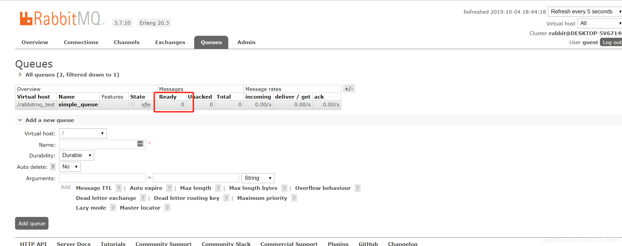Click the Arguments key input field

point(102,178)
